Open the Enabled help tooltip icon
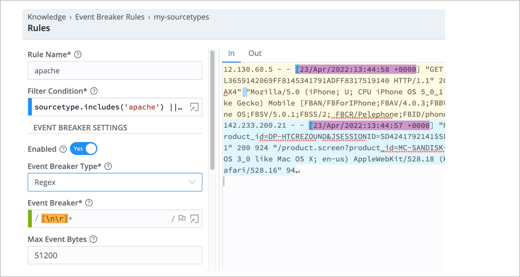The width and height of the screenshot is (520, 277). [63, 149]
